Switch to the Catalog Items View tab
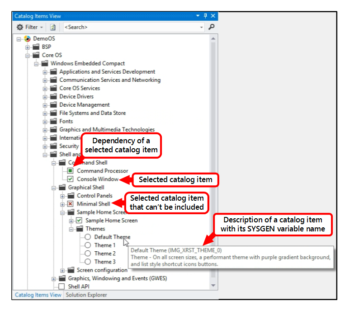 click(x=38, y=295)
